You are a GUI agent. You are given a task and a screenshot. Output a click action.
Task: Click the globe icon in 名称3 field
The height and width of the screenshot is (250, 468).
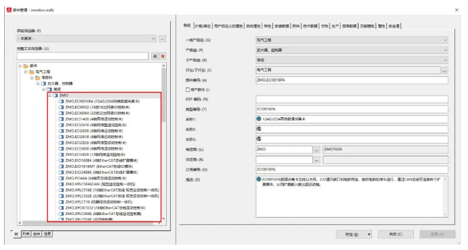coord(259,139)
